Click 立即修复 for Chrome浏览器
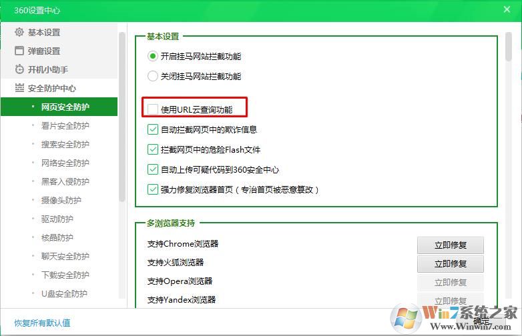This screenshot has height=336, width=522. (450, 245)
